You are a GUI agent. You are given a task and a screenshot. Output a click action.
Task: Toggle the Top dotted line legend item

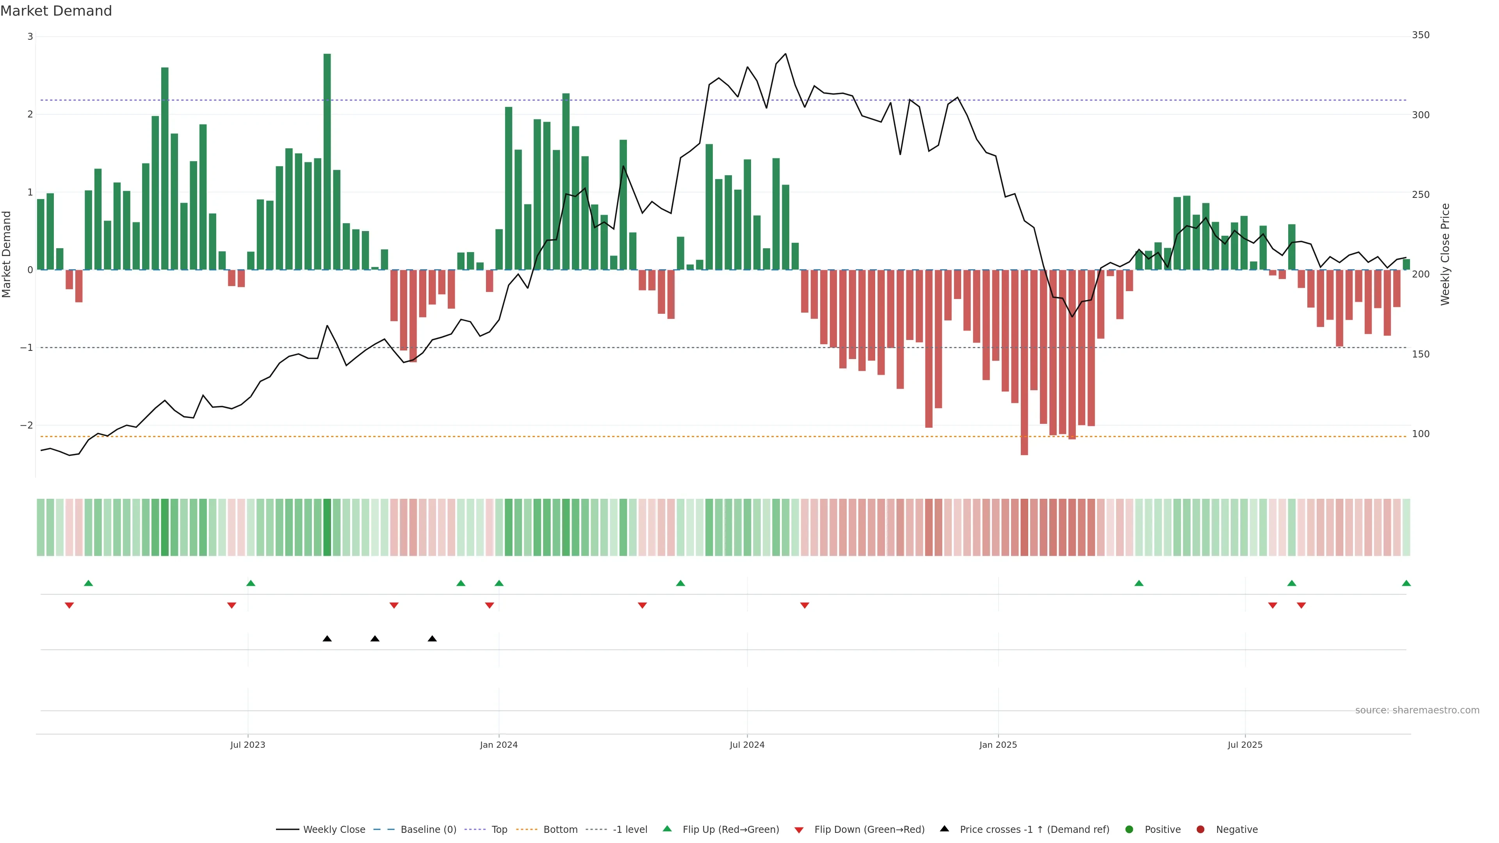tap(499, 830)
